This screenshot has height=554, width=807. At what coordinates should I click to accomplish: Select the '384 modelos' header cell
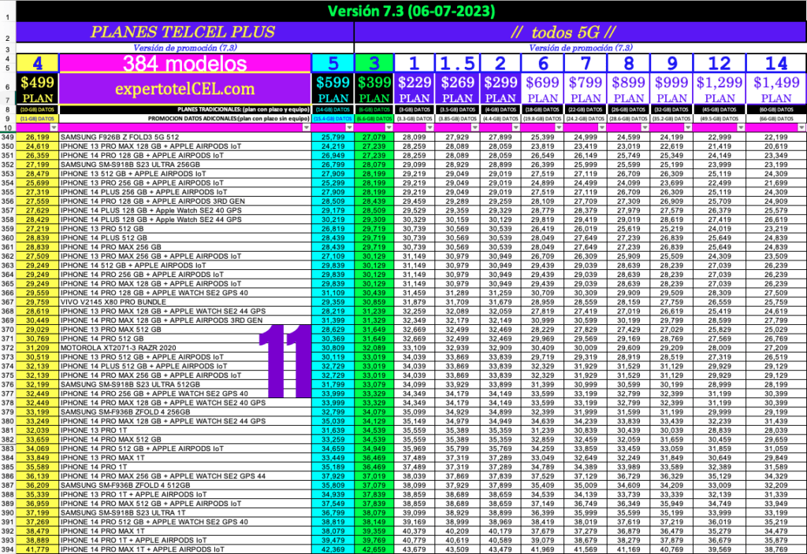pos(184,63)
